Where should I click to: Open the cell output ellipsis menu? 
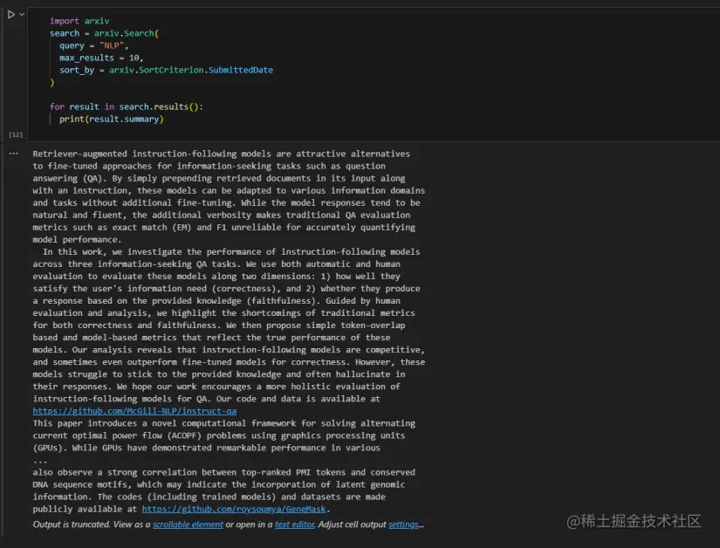[x=14, y=154]
